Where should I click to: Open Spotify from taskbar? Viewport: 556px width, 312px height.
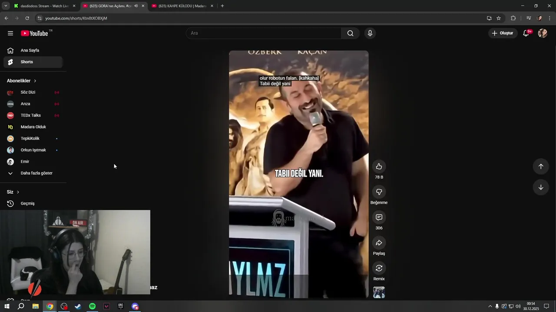[x=92, y=306]
